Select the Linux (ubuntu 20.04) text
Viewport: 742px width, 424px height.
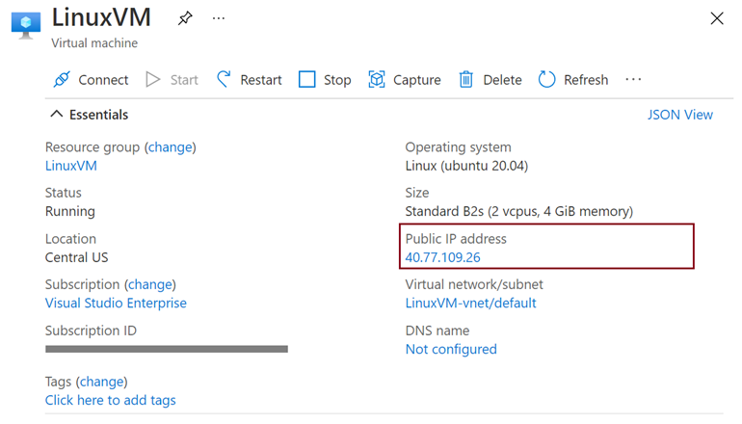(466, 166)
